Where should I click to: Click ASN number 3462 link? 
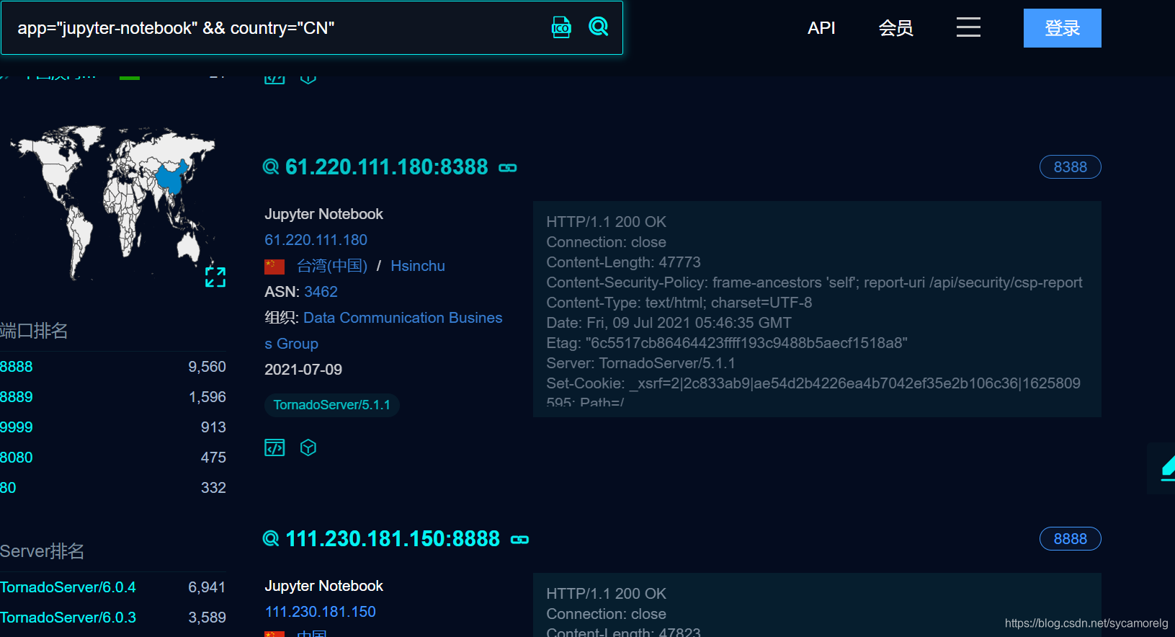[321, 292]
